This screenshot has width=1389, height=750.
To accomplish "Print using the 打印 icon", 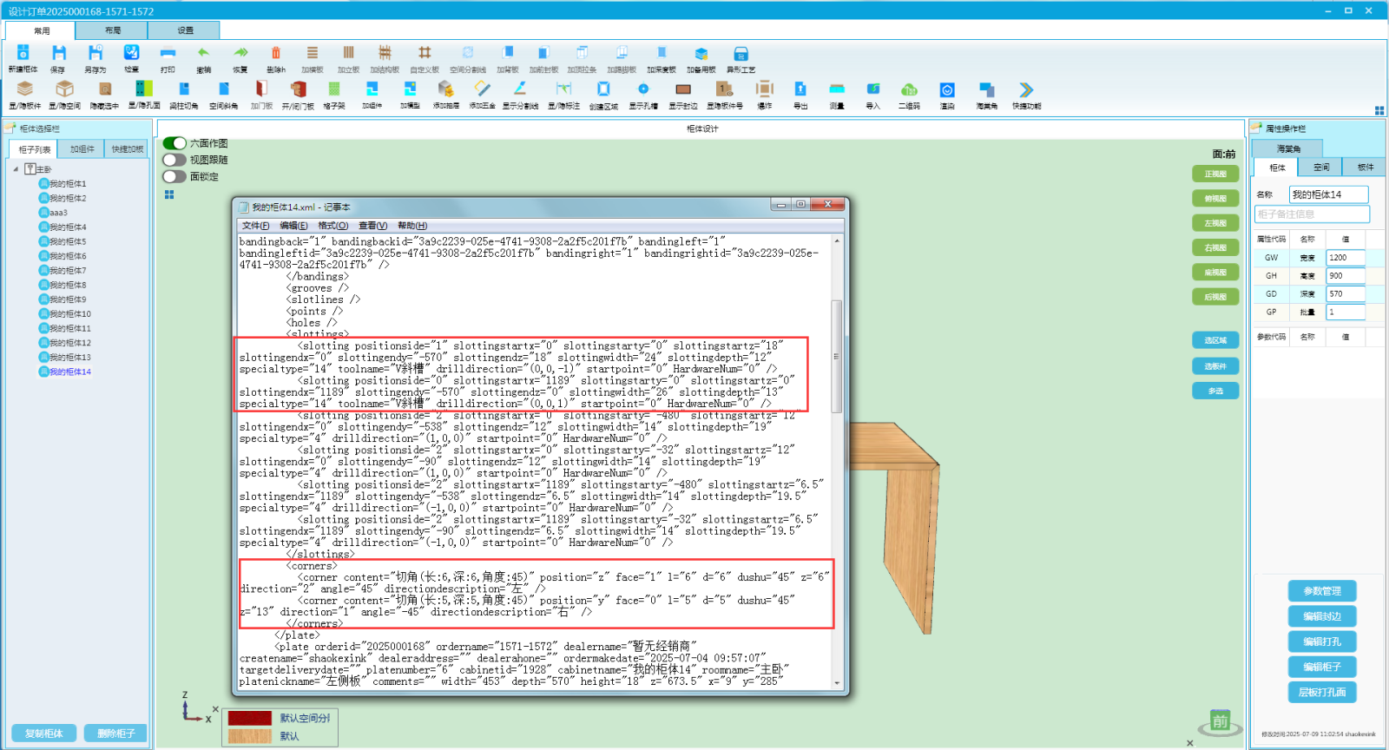I will tap(168, 54).
